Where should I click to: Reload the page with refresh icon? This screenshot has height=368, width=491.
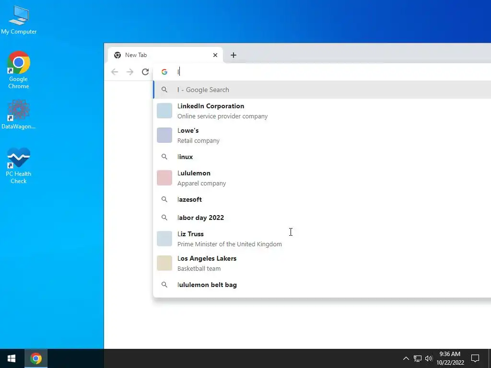pos(145,72)
